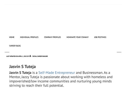Click the striving to reach potential line

click(36, 85)
